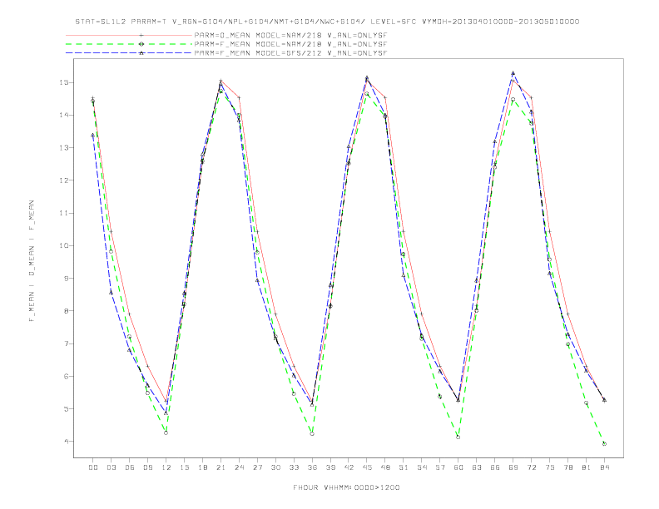Click x-axis tick label 24
Viewport: 659px width, 509px height.
[x=239, y=467]
